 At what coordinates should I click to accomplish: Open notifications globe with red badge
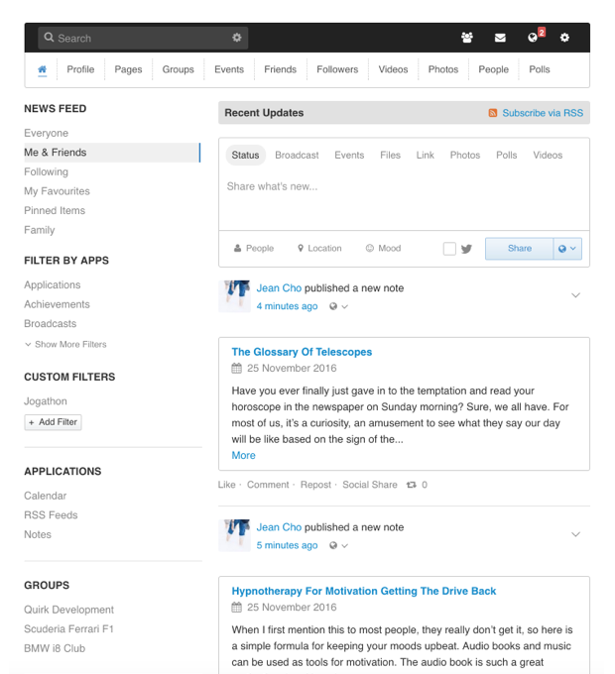(x=534, y=38)
